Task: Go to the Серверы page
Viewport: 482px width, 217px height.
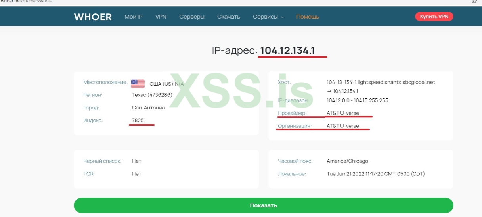Action: (x=192, y=17)
